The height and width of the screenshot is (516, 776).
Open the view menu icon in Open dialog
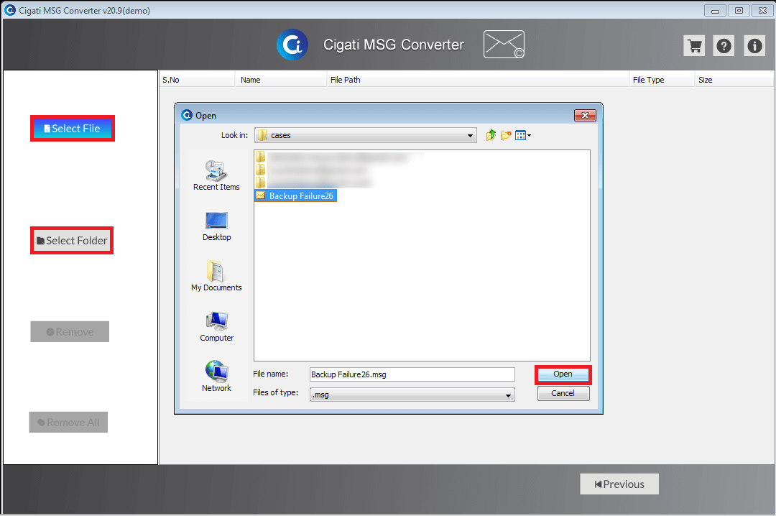pyautogui.click(x=522, y=135)
